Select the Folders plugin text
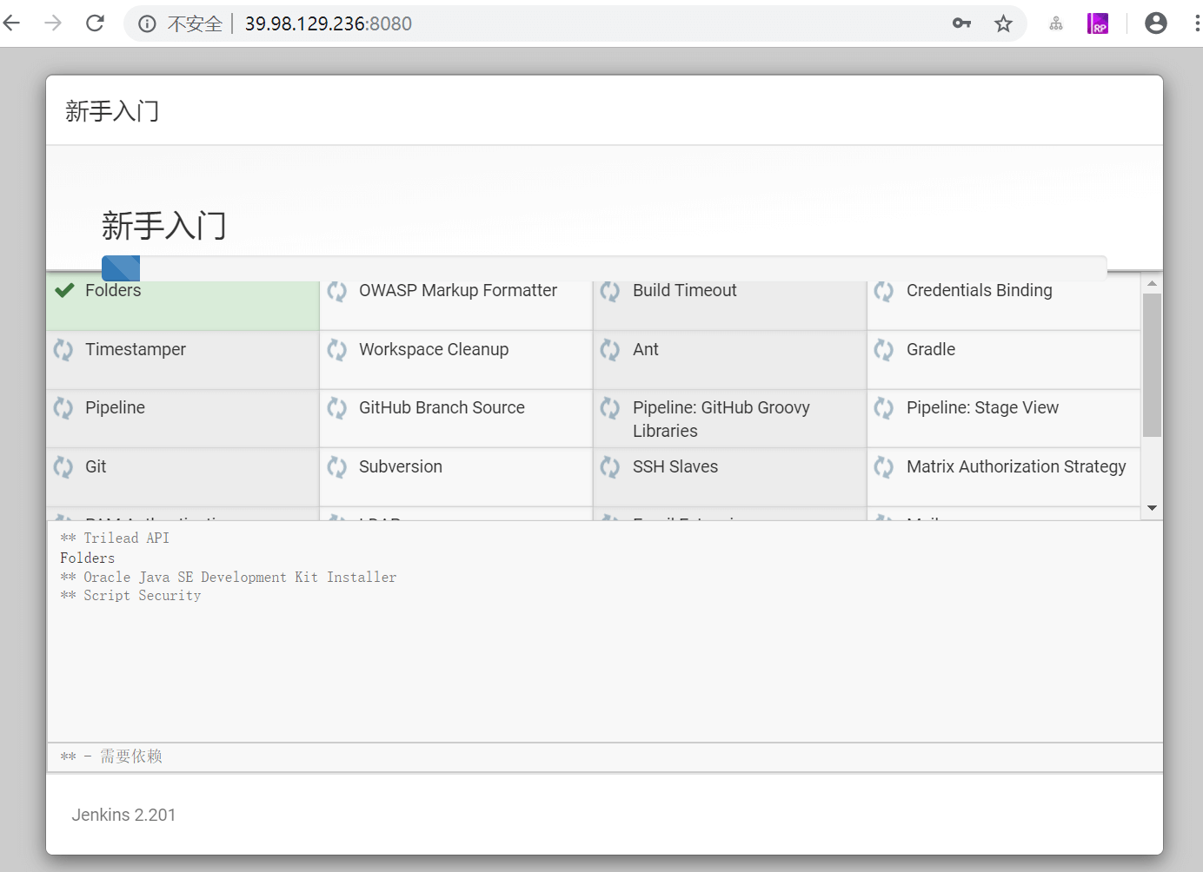The height and width of the screenshot is (872, 1203). pos(113,290)
